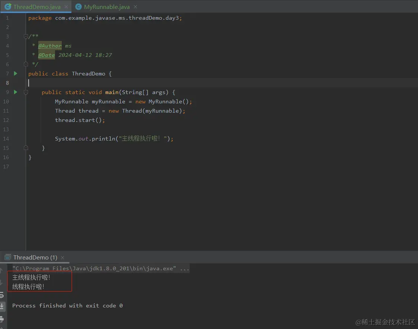
Task: Click line number 13 in the gutter
Action: [6, 129]
